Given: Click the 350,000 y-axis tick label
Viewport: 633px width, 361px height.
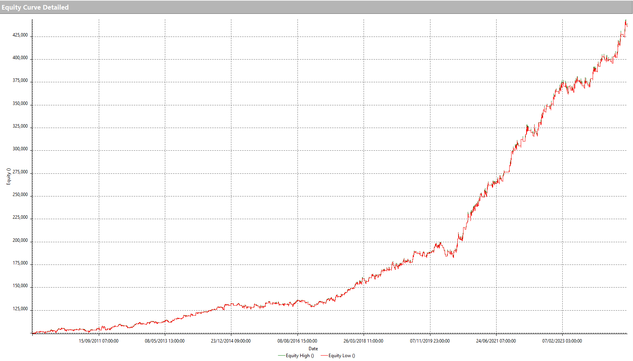Looking at the screenshot, I should [20, 103].
